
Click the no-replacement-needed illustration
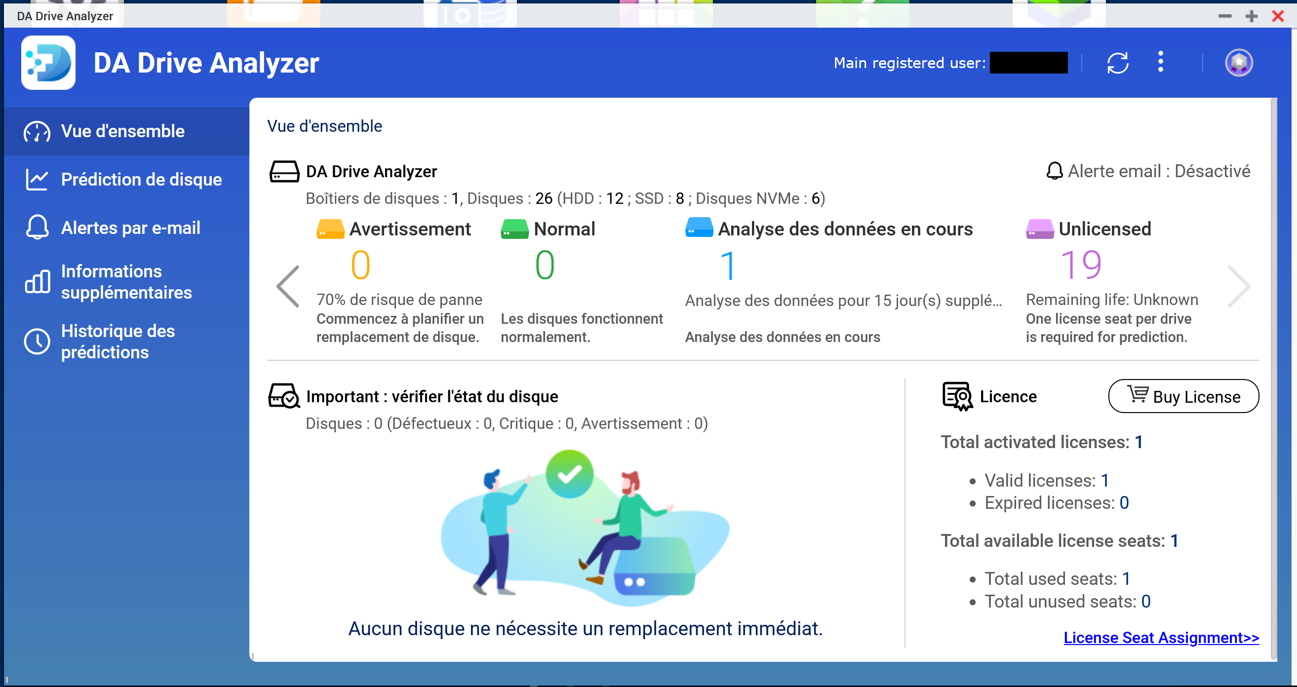click(x=585, y=528)
